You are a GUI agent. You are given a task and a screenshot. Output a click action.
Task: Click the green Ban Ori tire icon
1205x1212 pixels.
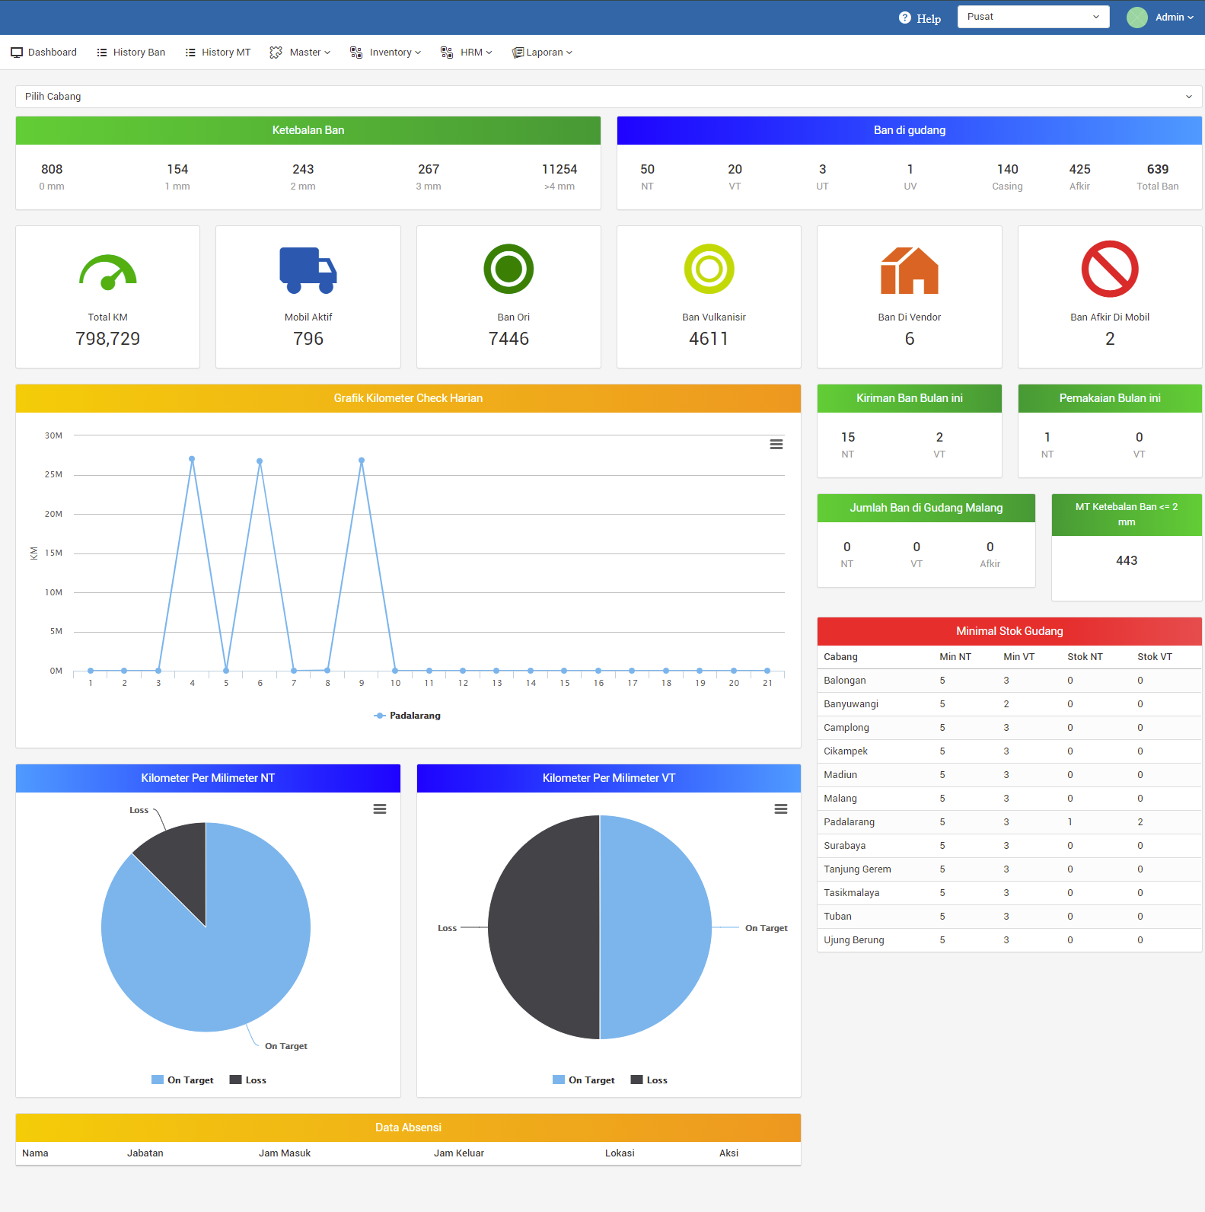point(508,269)
